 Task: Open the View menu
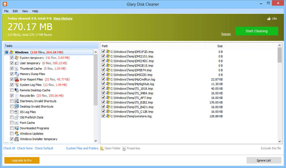[25, 11]
